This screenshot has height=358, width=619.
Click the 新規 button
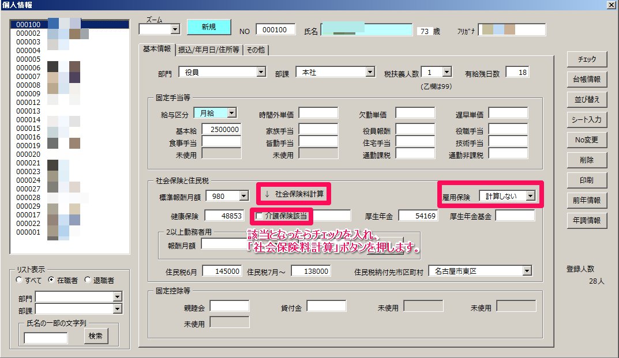click(208, 27)
